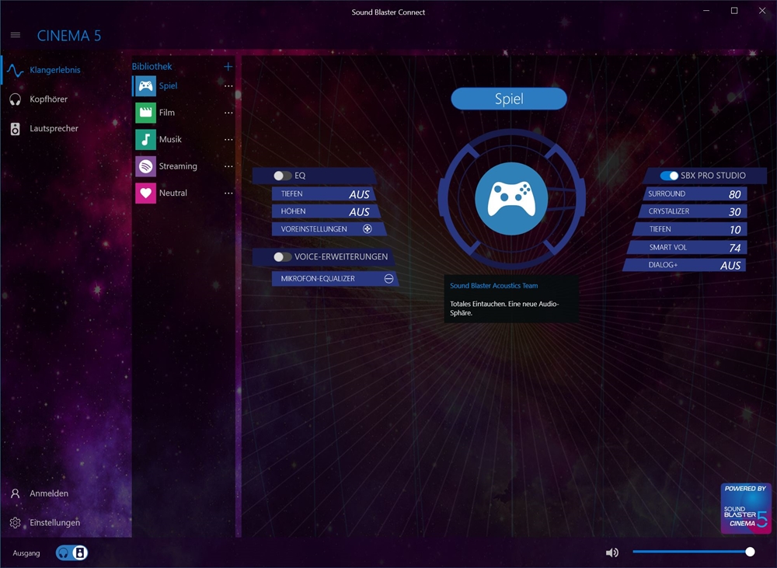The width and height of the screenshot is (777, 568).
Task: Open the Lautsprecher section
Action: [x=54, y=128]
